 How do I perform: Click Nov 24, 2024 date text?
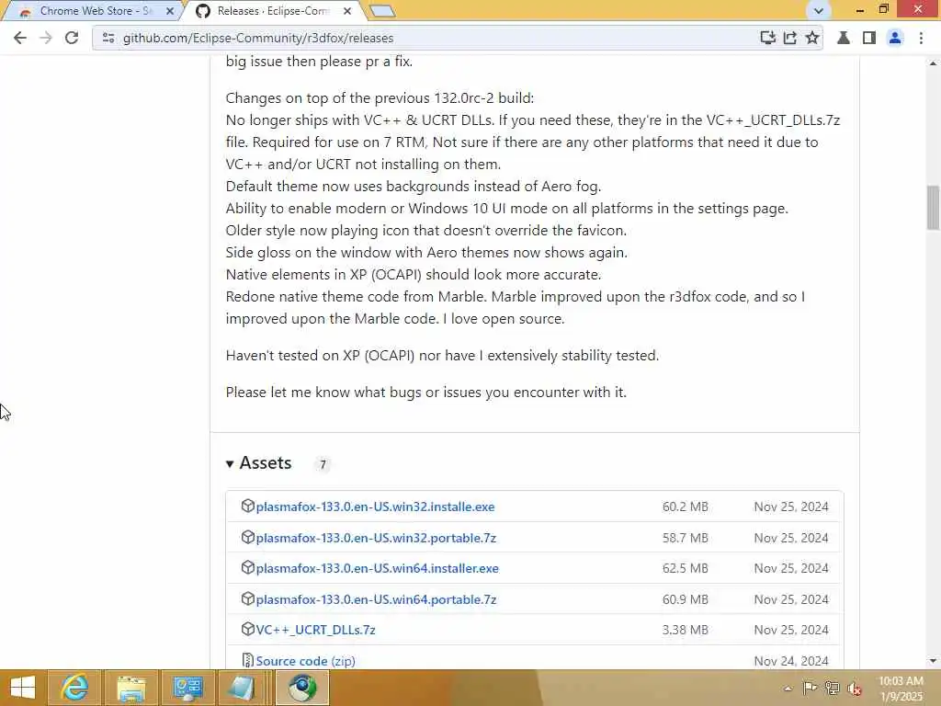click(791, 661)
